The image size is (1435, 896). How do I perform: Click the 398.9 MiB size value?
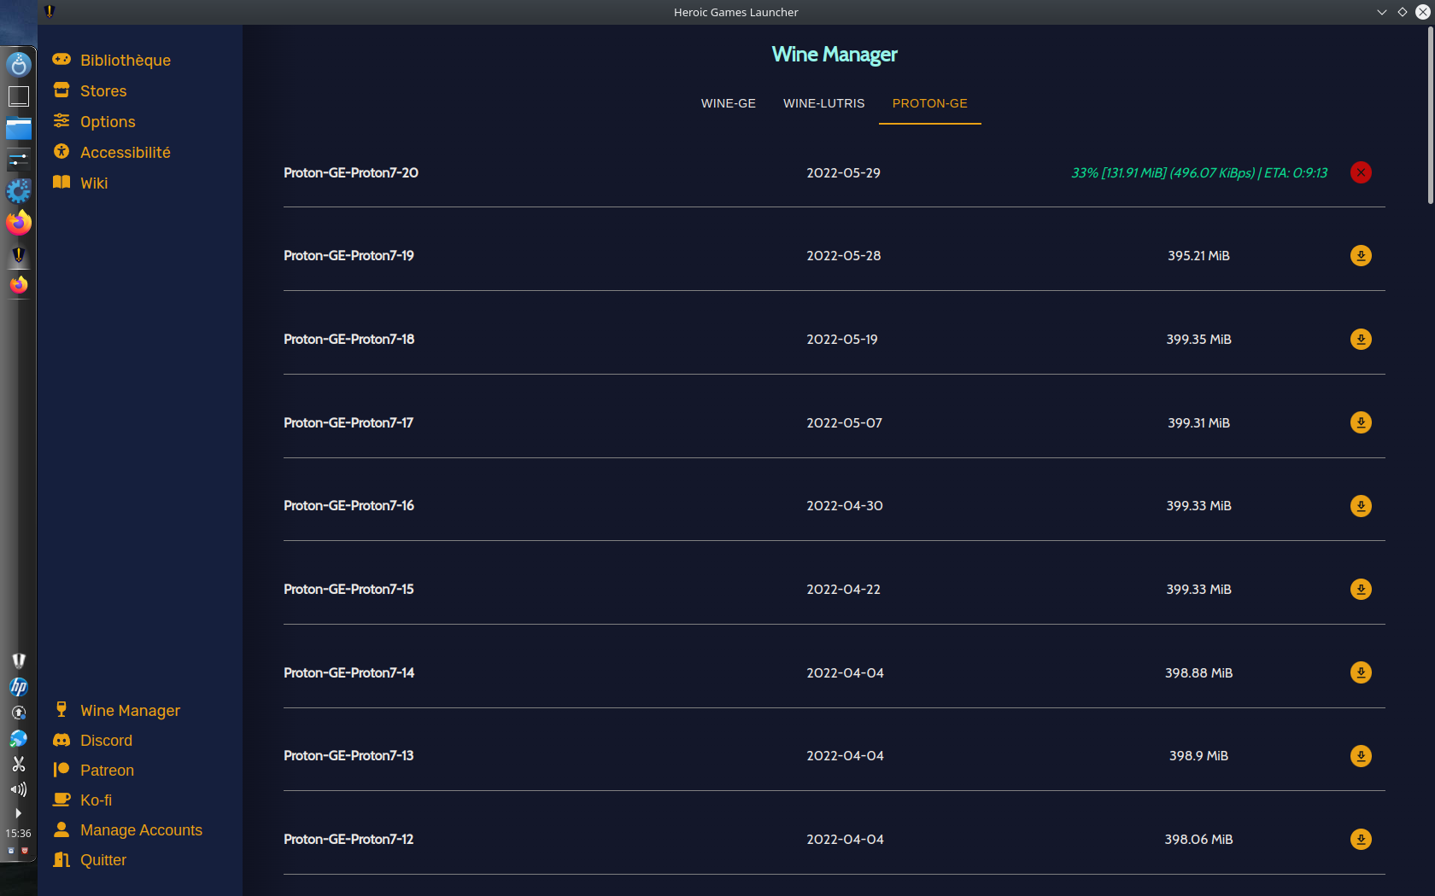point(1199,756)
